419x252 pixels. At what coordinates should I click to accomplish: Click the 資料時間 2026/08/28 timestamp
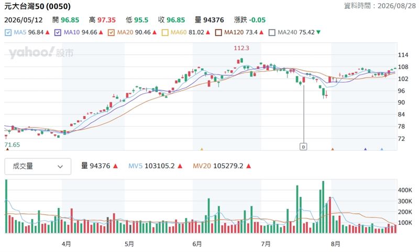pos(380,6)
